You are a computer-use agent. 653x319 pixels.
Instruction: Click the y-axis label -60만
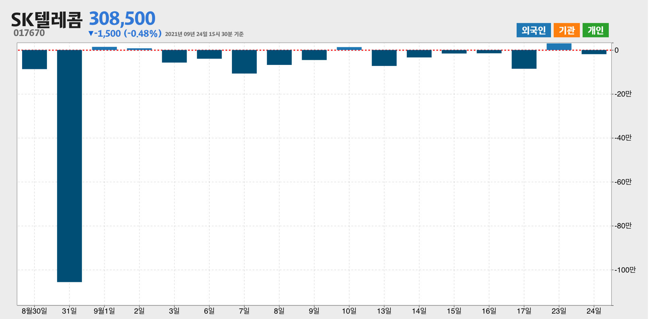623,182
